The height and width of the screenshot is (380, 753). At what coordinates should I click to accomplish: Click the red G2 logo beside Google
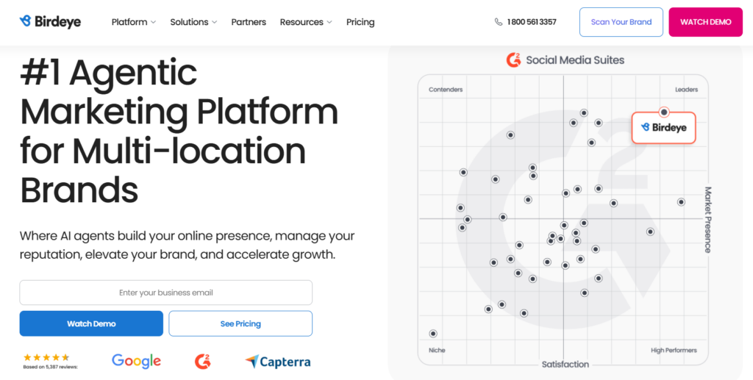click(203, 361)
